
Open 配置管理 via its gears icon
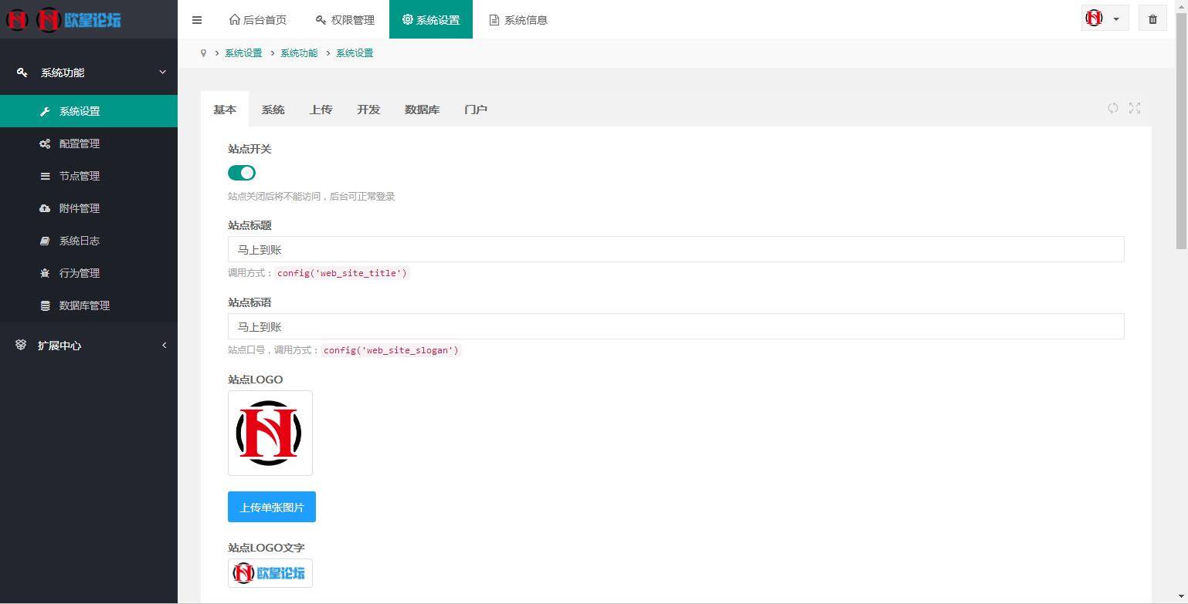[x=46, y=143]
